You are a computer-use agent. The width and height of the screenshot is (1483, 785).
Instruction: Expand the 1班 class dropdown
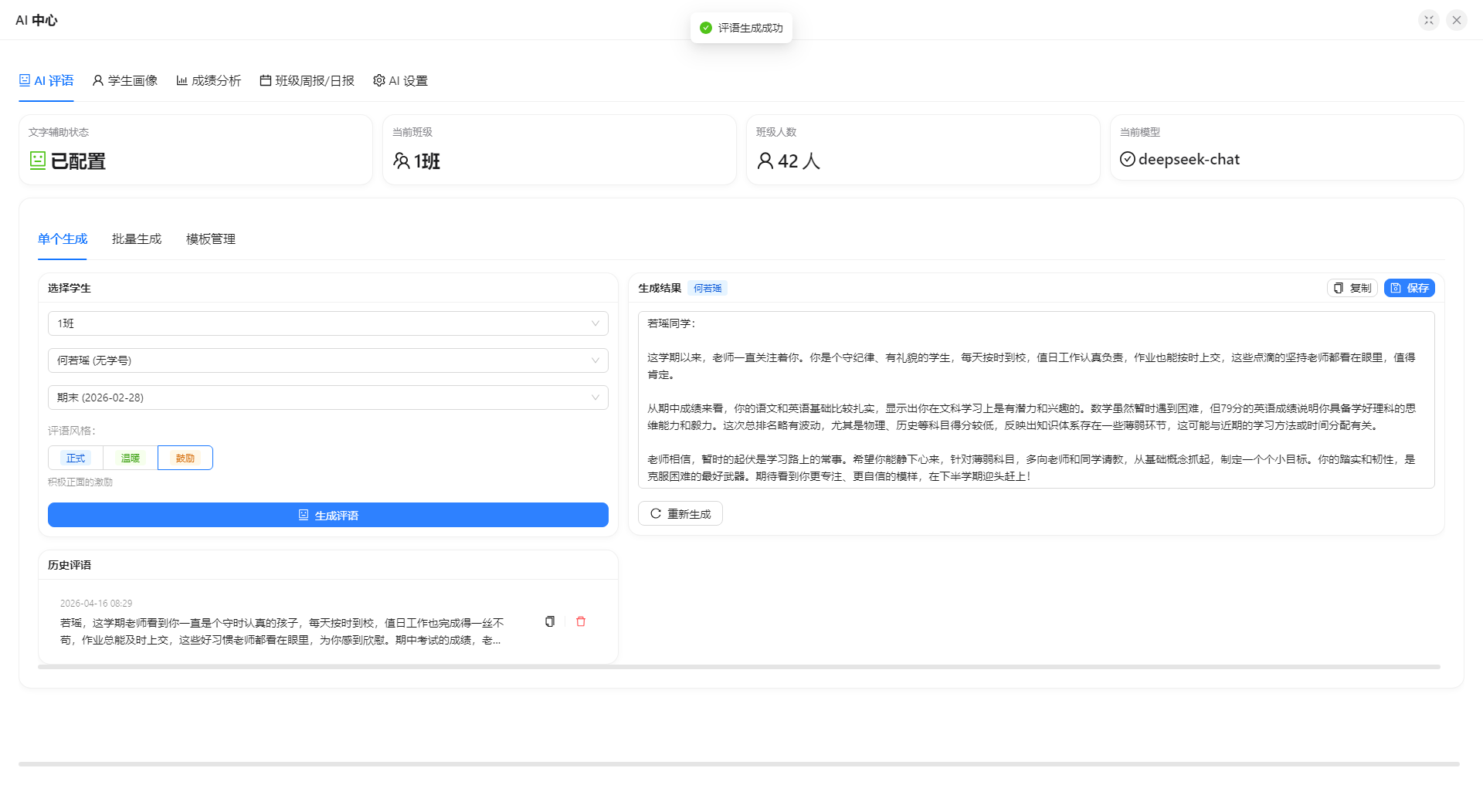(x=328, y=323)
